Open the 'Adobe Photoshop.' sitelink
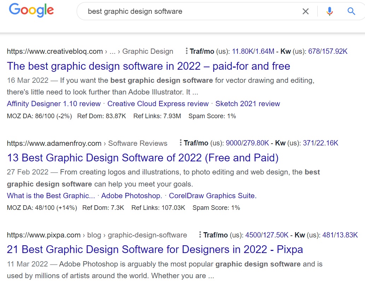This screenshot has height=281, width=365. point(131,196)
